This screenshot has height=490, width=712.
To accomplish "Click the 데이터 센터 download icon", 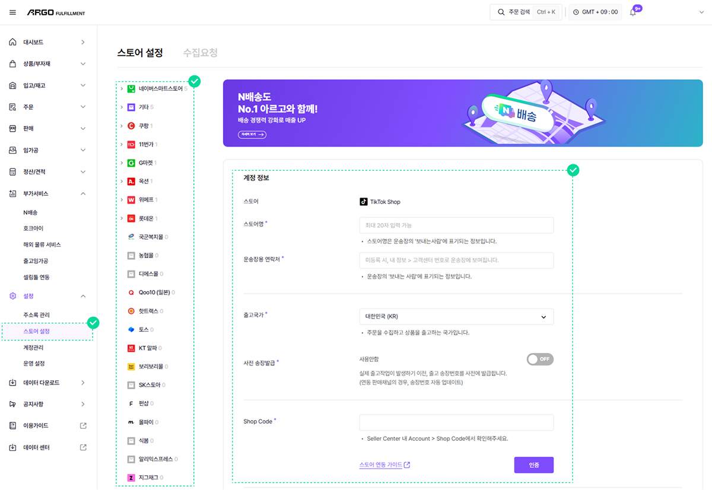I will (x=13, y=447).
